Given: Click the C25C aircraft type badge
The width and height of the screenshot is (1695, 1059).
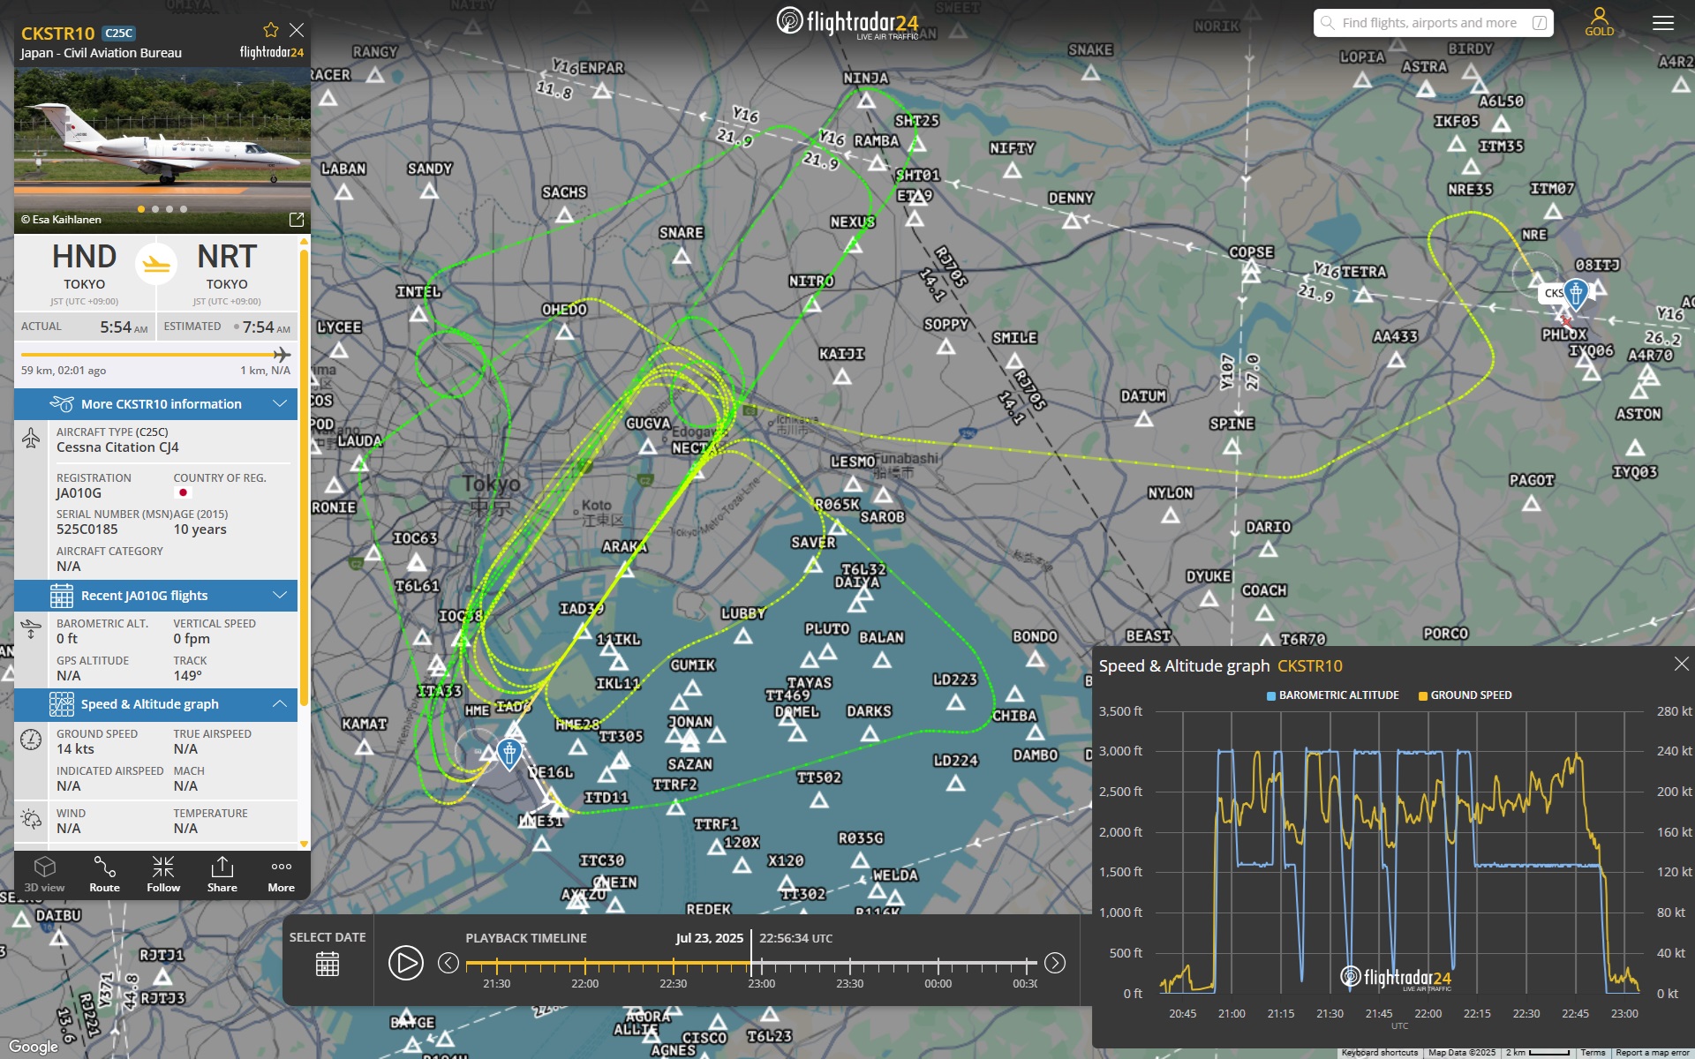Looking at the screenshot, I should 118,34.
